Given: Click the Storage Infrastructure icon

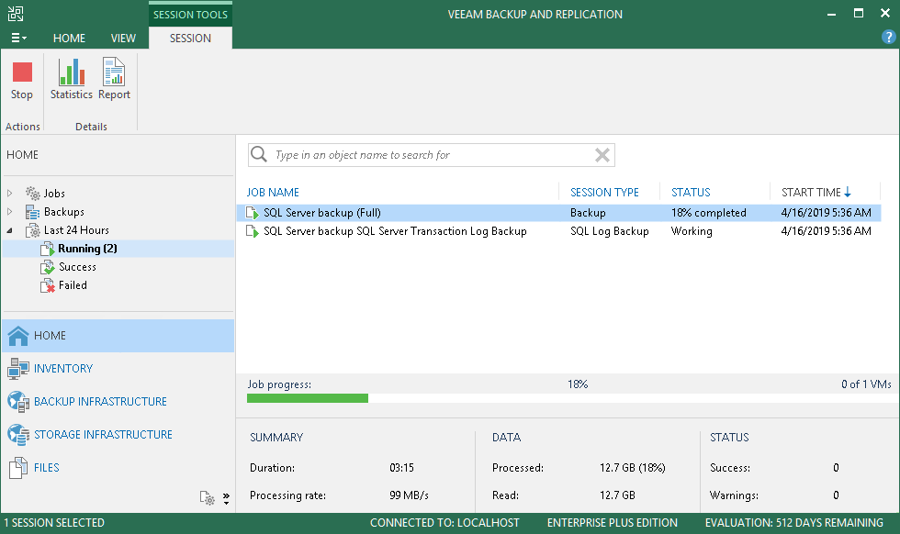Looking at the screenshot, I should coord(18,435).
